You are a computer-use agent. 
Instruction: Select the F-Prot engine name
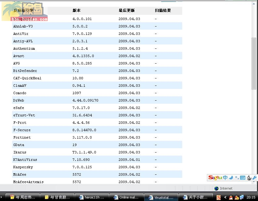(20, 123)
